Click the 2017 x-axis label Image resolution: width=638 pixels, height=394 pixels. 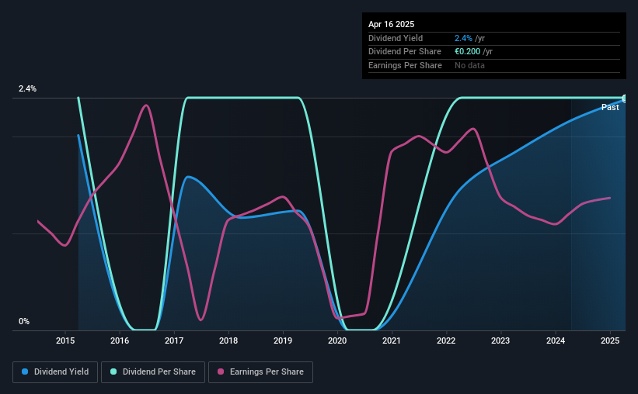tap(174, 340)
